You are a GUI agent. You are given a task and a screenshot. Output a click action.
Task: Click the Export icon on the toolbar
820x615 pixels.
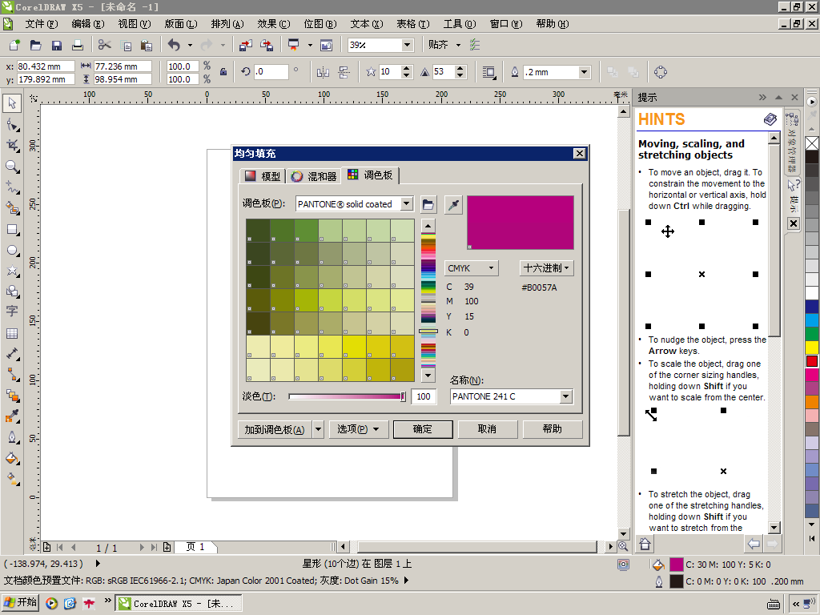(x=267, y=45)
